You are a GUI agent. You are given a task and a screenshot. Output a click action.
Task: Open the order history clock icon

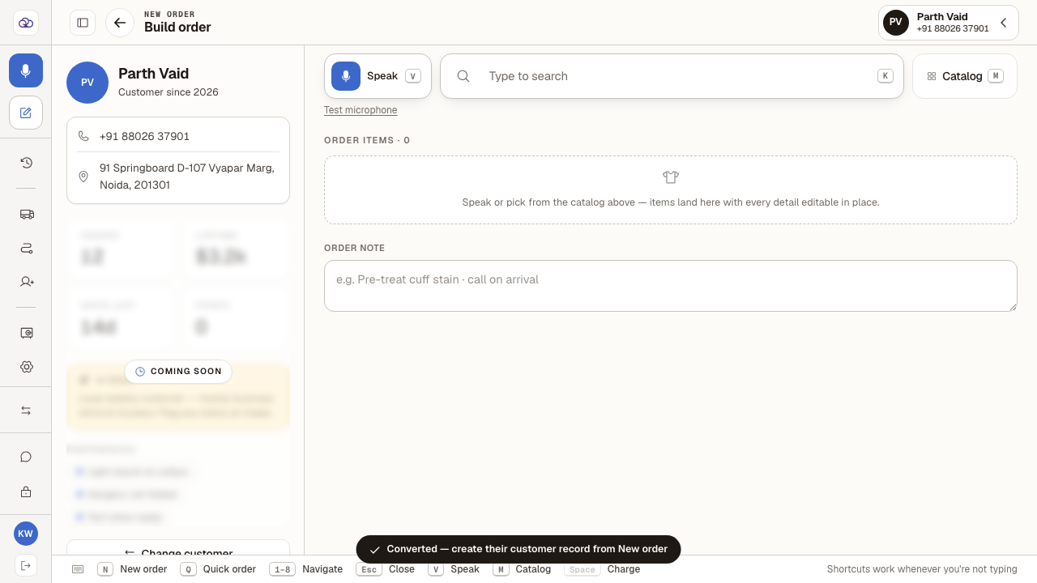[x=26, y=163]
